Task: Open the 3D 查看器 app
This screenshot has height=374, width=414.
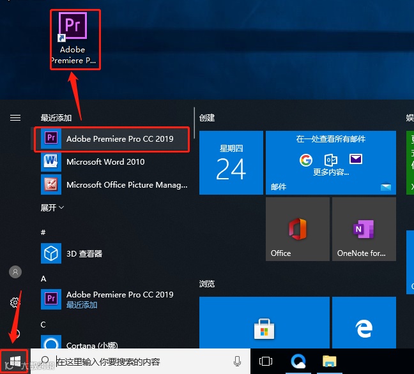Action: 112,253
